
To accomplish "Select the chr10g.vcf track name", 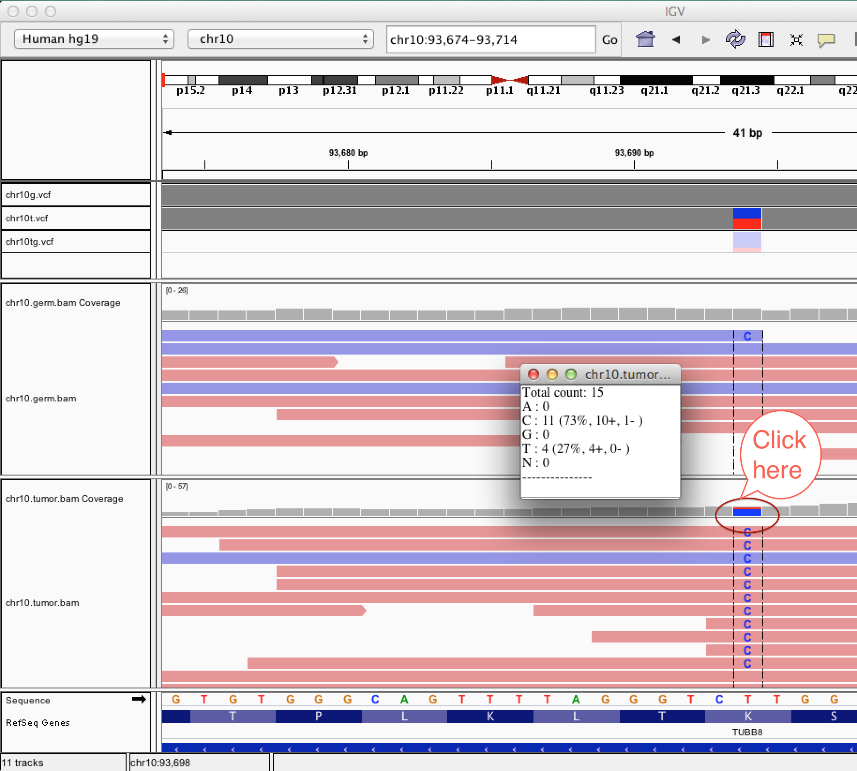I will [x=28, y=195].
